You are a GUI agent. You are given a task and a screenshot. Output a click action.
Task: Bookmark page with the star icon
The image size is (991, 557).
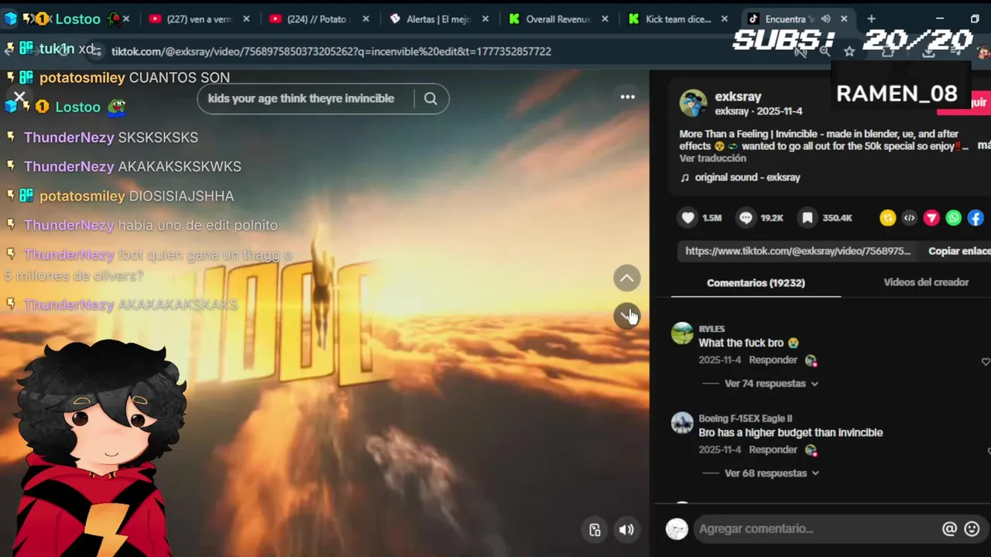point(849,52)
